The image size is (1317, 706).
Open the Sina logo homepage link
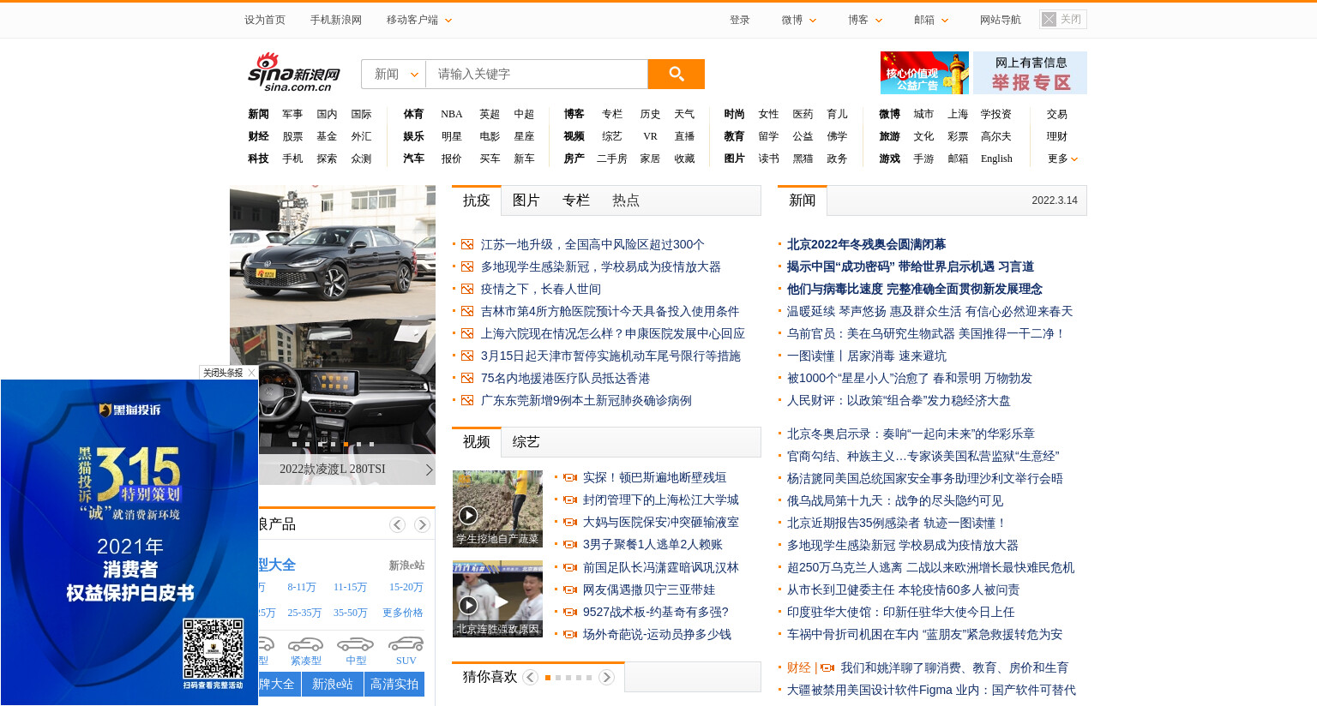pos(294,72)
